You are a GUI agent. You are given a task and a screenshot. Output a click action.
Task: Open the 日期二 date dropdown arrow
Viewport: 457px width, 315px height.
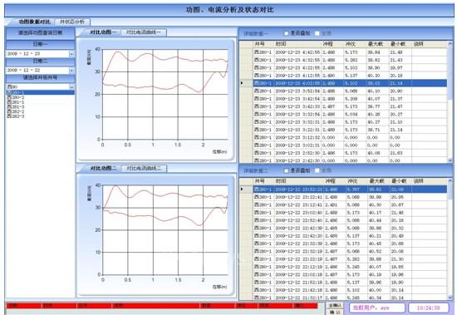71,71
